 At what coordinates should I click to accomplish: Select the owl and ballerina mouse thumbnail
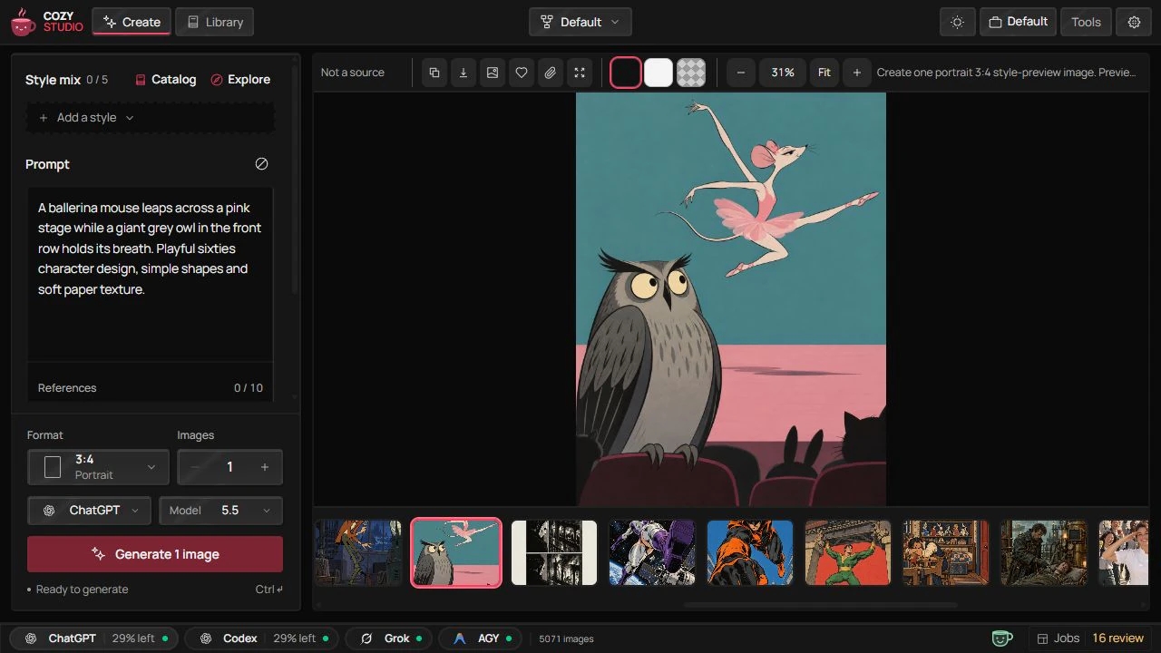pos(456,552)
